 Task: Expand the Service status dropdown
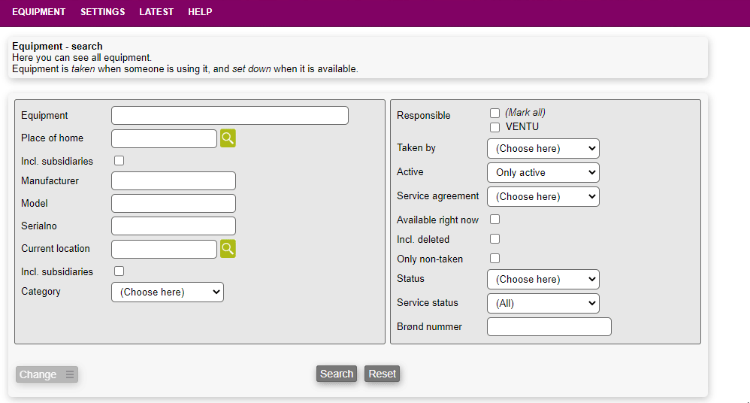[543, 303]
